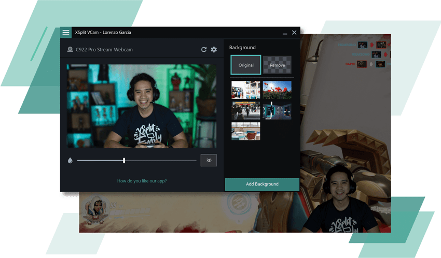
Task: Close the XSplit VCam window
Action: click(x=294, y=33)
